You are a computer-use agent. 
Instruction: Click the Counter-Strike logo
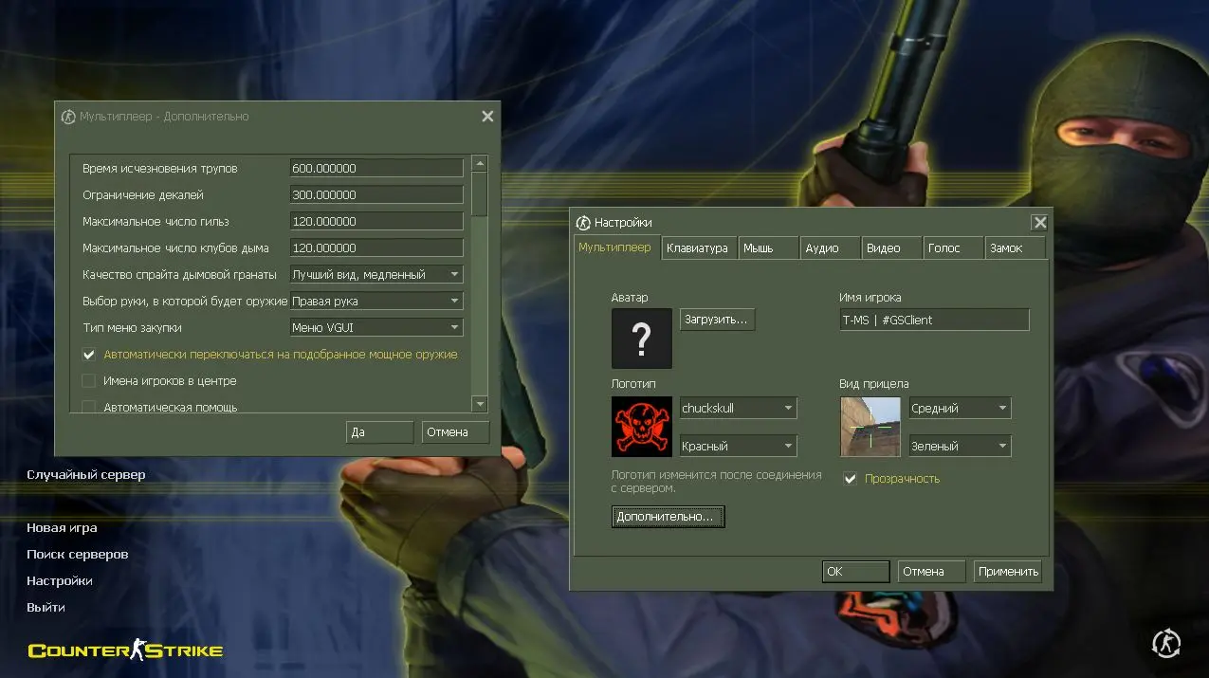(x=125, y=651)
